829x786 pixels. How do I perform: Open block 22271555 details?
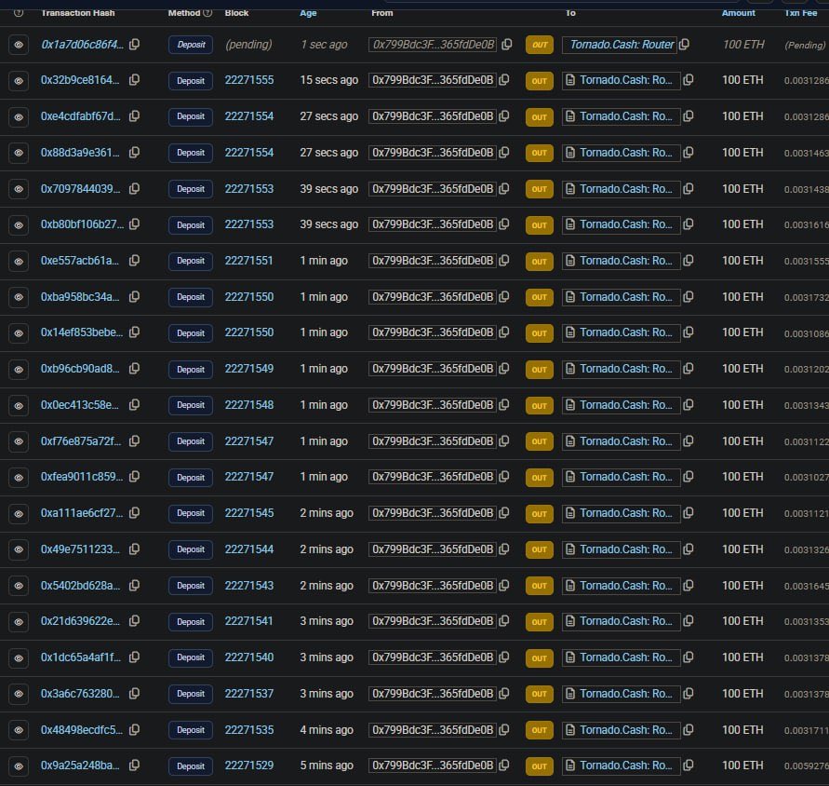249,80
